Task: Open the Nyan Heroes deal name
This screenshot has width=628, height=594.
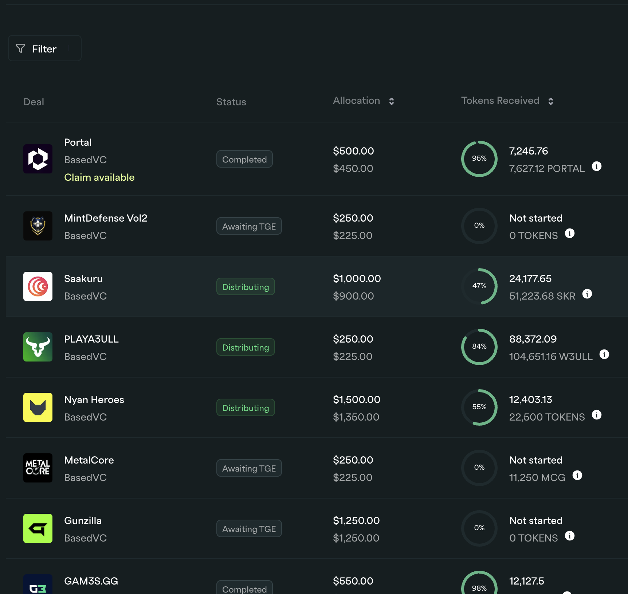Action: (94, 400)
